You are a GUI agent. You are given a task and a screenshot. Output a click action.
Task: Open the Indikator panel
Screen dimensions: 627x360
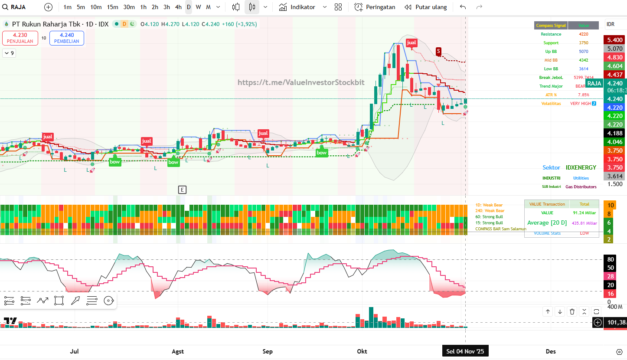tap(297, 7)
